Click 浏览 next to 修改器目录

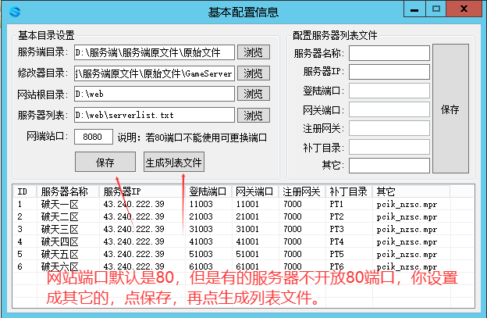[253, 73]
